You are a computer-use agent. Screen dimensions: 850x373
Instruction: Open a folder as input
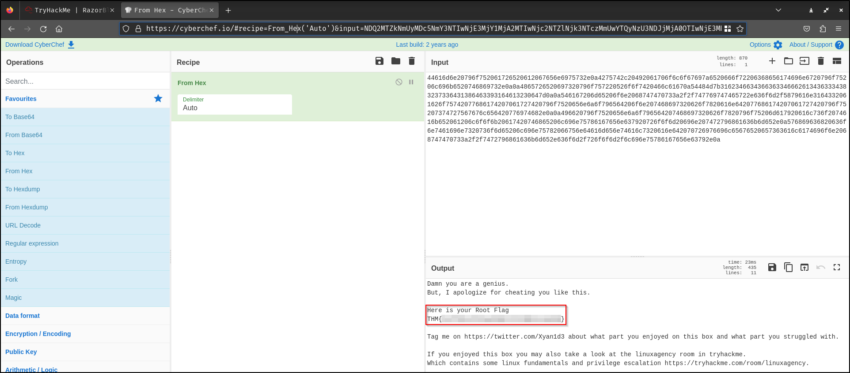point(788,61)
